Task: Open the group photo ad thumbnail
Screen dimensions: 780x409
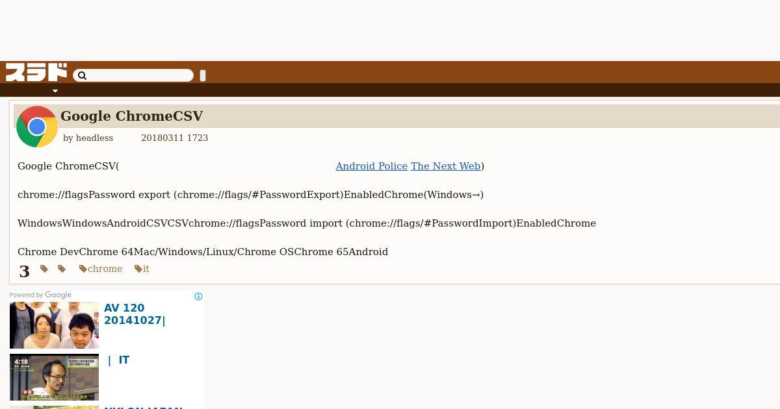Action: [54, 325]
